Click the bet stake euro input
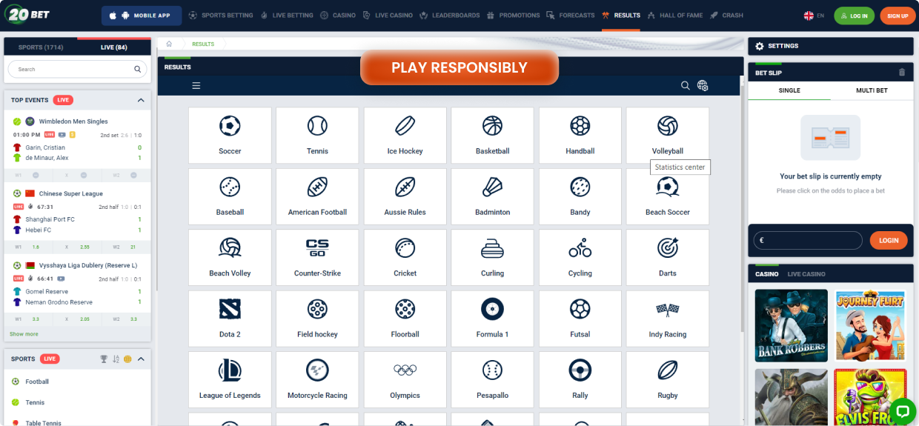This screenshot has width=919, height=426. (808, 240)
